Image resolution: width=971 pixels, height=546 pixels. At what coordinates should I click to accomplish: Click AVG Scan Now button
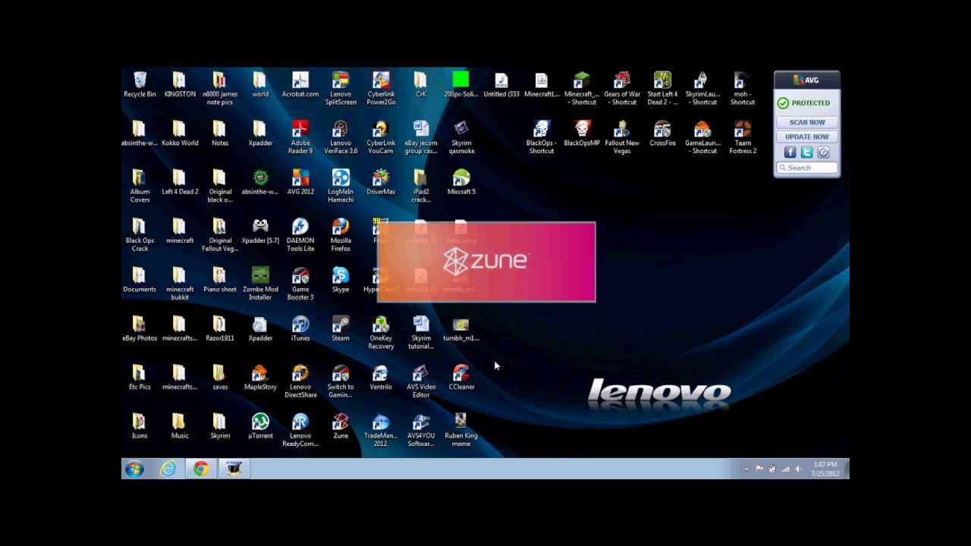click(x=807, y=122)
